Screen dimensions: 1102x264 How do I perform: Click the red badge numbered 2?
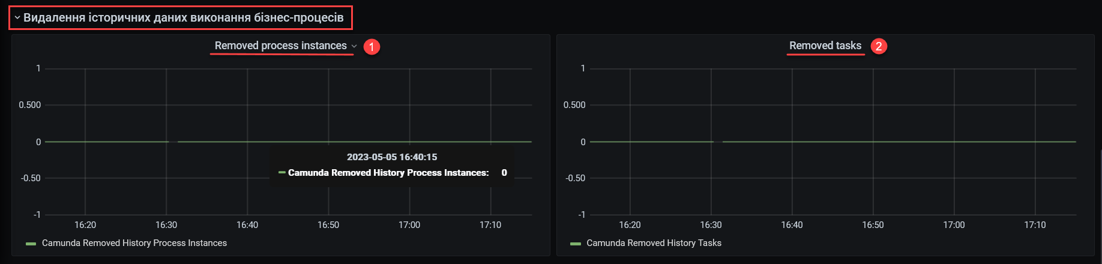point(879,46)
